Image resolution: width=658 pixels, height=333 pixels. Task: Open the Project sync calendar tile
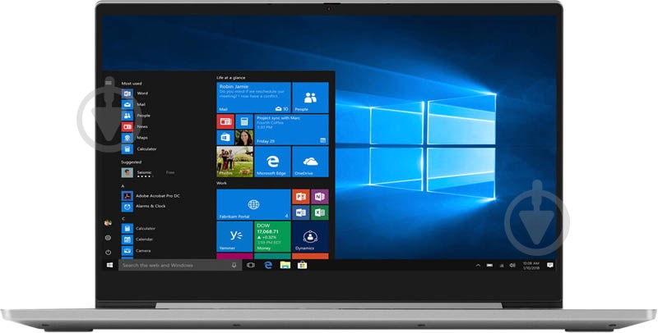tap(291, 130)
